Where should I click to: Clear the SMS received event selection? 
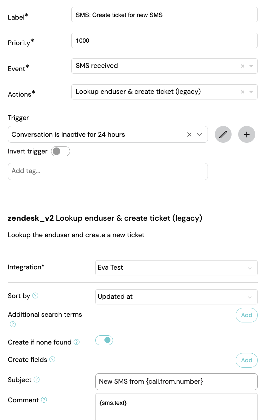pyautogui.click(x=243, y=66)
